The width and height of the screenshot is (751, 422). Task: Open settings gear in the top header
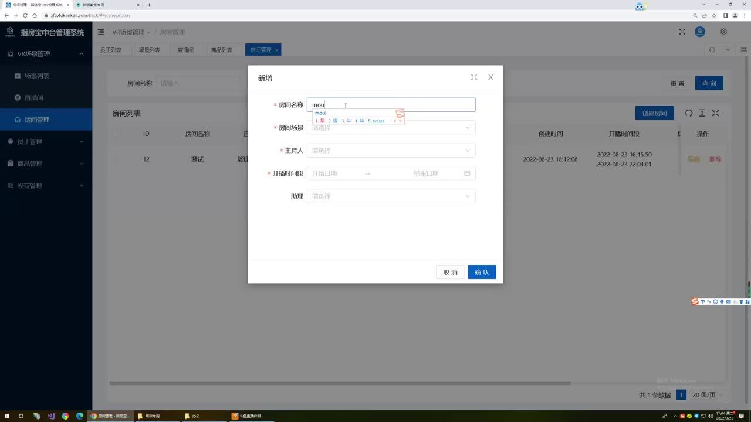723,32
